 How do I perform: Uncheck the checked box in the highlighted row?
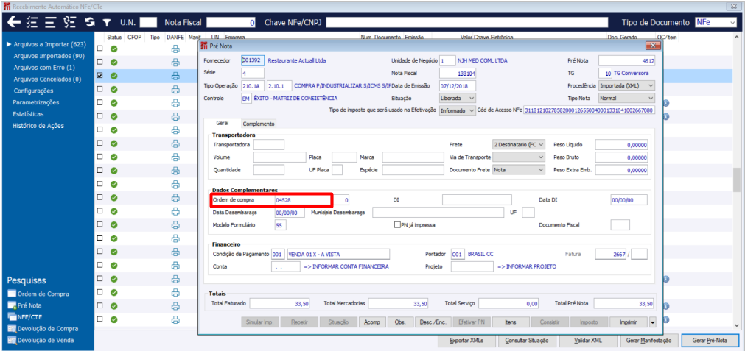99,75
